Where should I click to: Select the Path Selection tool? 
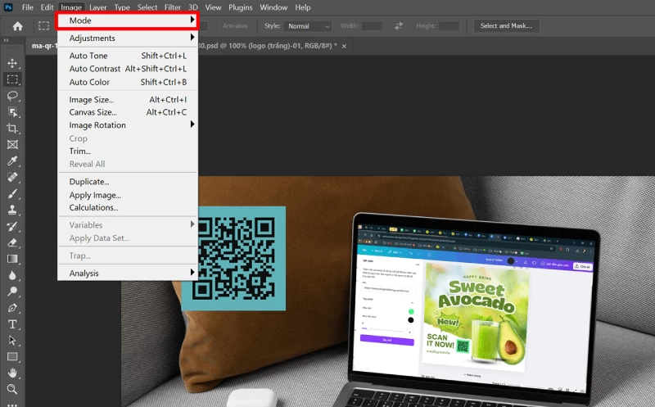coord(12,341)
